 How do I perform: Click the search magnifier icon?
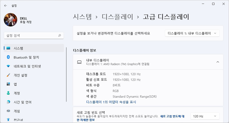click(x=60, y=35)
